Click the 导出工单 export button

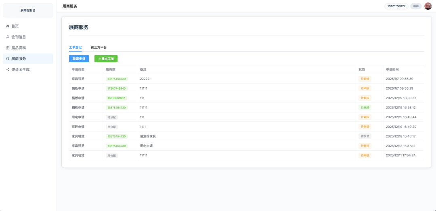(106, 59)
